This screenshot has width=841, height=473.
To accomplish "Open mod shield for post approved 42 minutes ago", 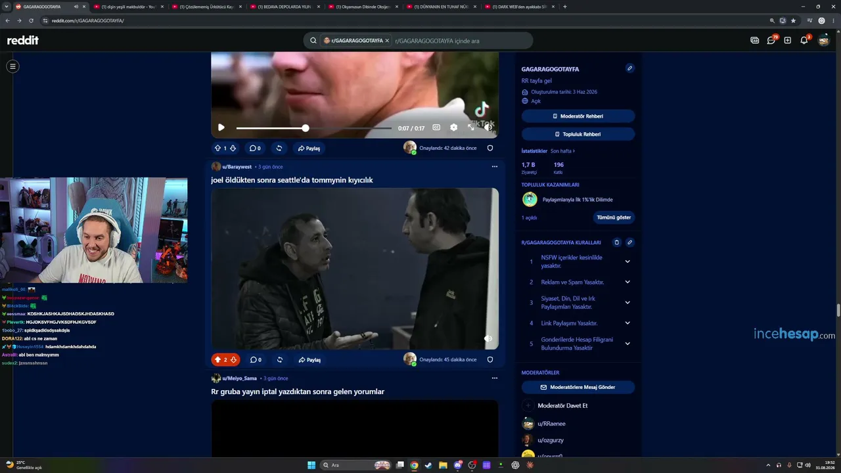I will tap(490, 148).
